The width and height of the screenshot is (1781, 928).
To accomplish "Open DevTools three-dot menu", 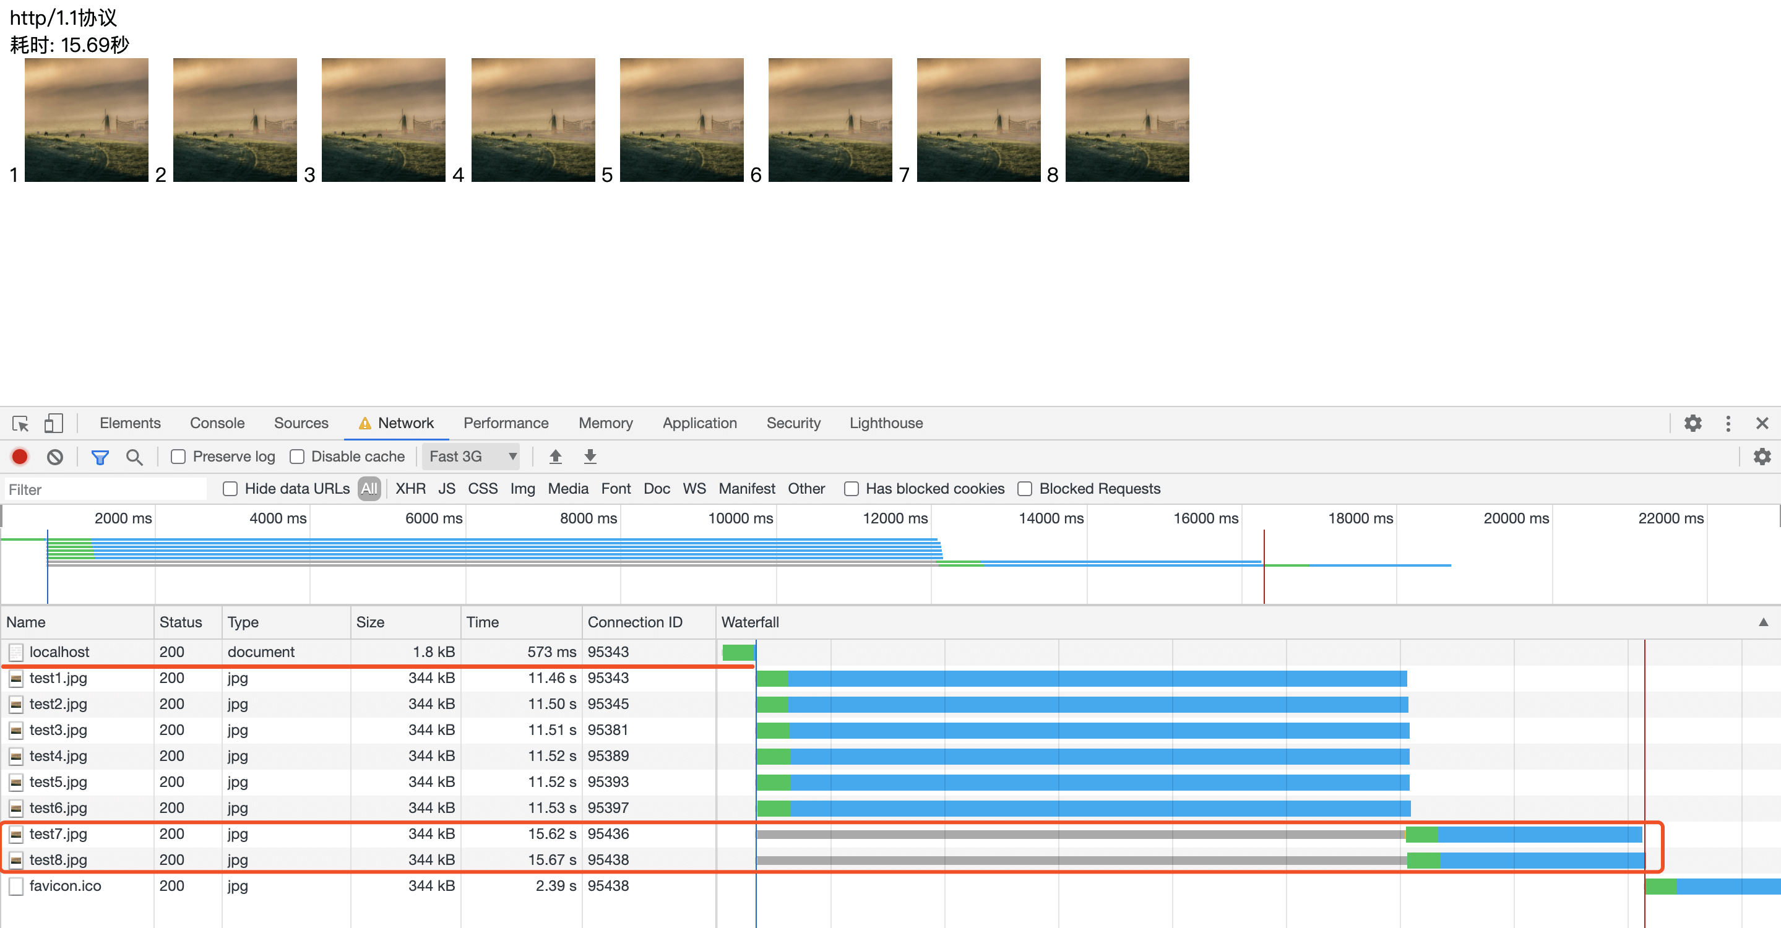I will click(x=1728, y=423).
